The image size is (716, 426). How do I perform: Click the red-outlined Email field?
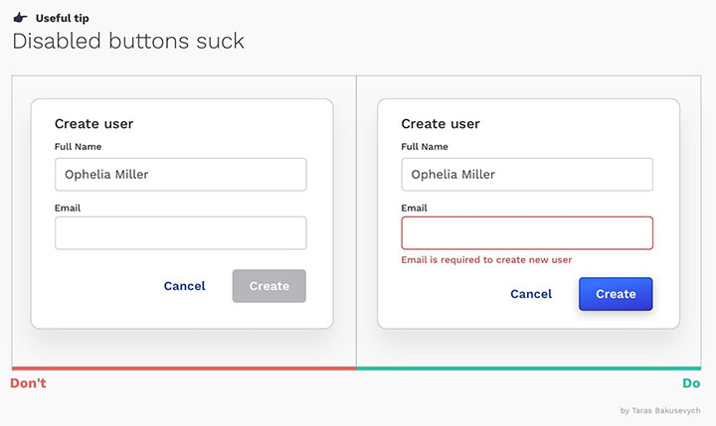point(527,233)
